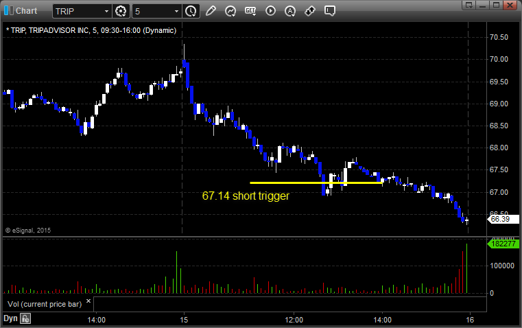This screenshot has height=328, width=522.
Task: Open the time template clock menu
Action: pyautogui.click(x=191, y=11)
